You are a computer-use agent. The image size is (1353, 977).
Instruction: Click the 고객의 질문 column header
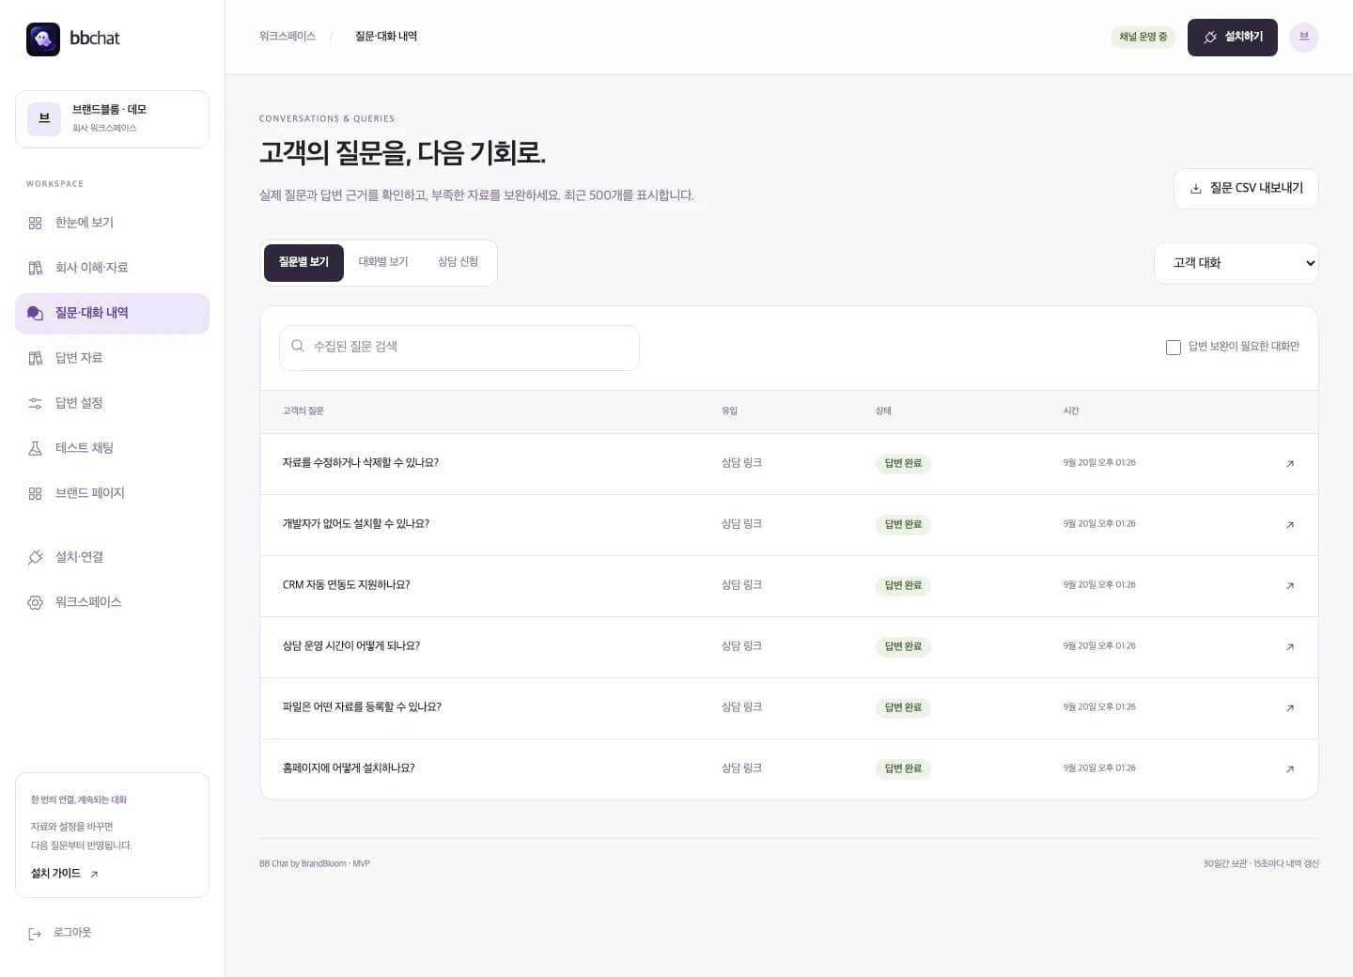point(303,411)
